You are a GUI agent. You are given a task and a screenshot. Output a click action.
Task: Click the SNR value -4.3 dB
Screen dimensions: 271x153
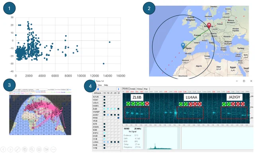[x=137, y=139]
